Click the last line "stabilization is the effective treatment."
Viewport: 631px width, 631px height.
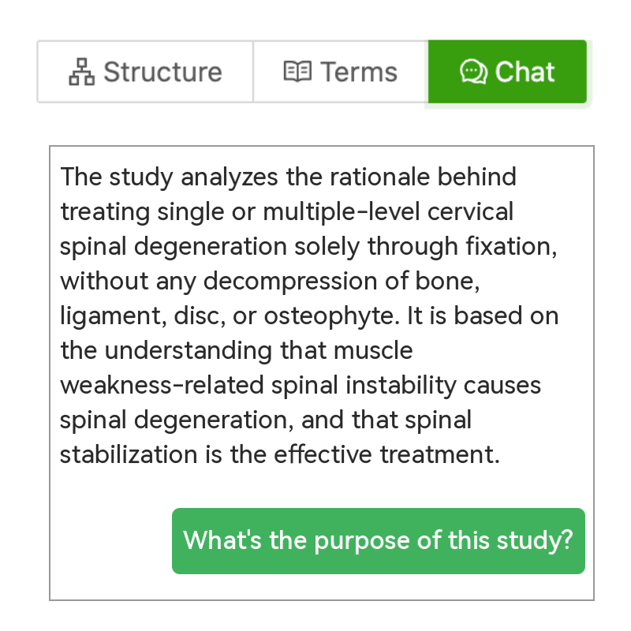280,455
